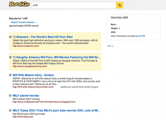Open the milfplanet.net URL link
The height and width of the screenshot is (120, 166).
point(44,102)
